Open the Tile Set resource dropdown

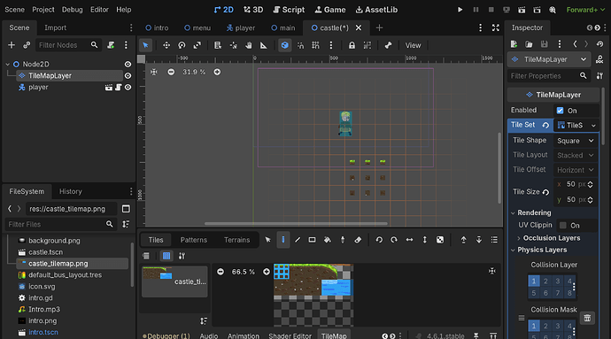tap(593, 125)
